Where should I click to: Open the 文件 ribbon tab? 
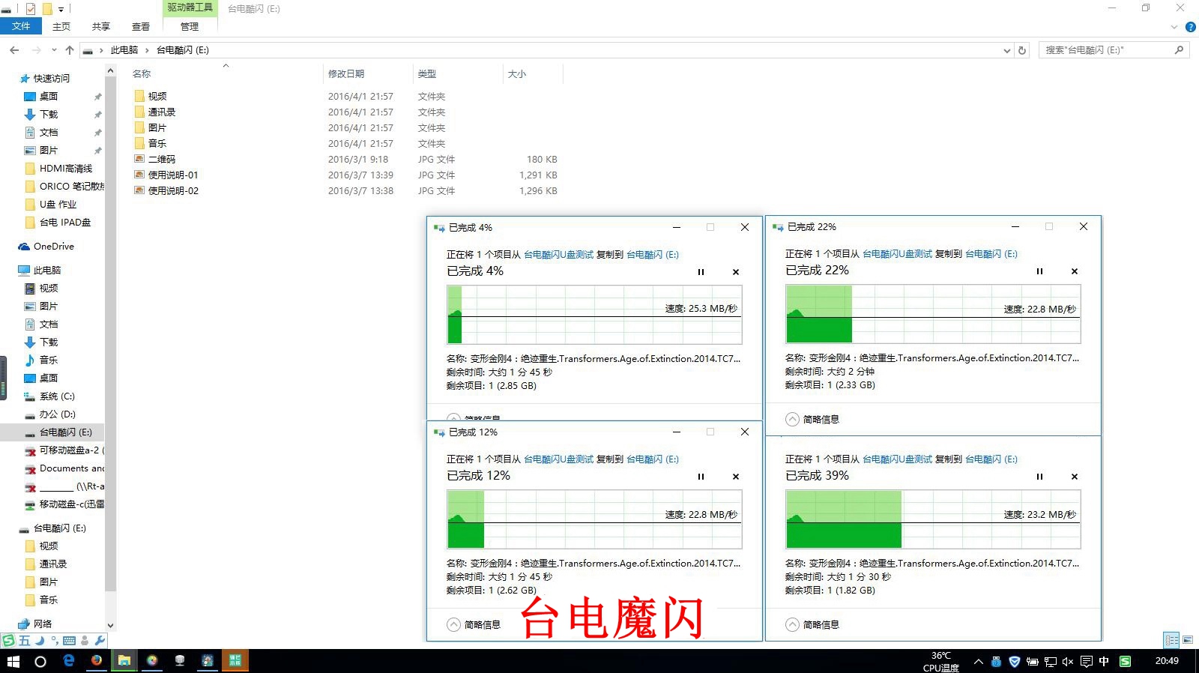tap(21, 26)
